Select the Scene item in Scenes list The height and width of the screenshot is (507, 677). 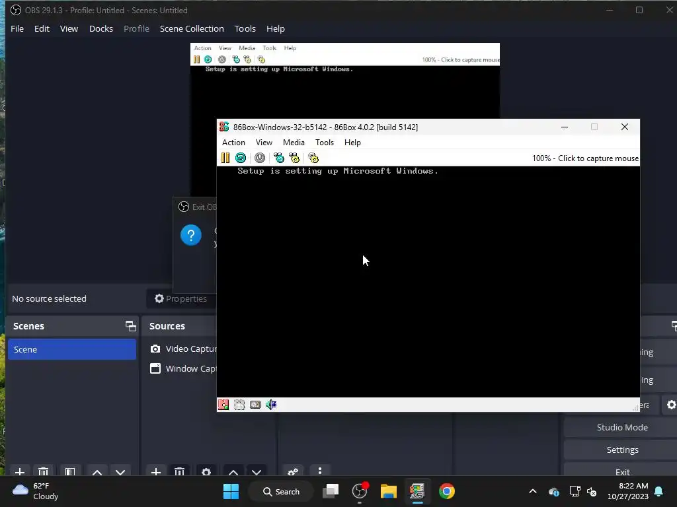[71, 349]
